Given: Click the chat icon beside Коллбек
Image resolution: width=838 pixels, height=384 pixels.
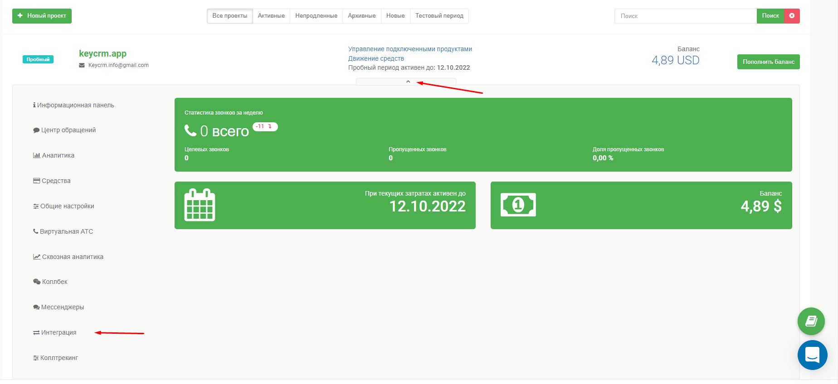Looking at the screenshot, I should [x=37, y=282].
